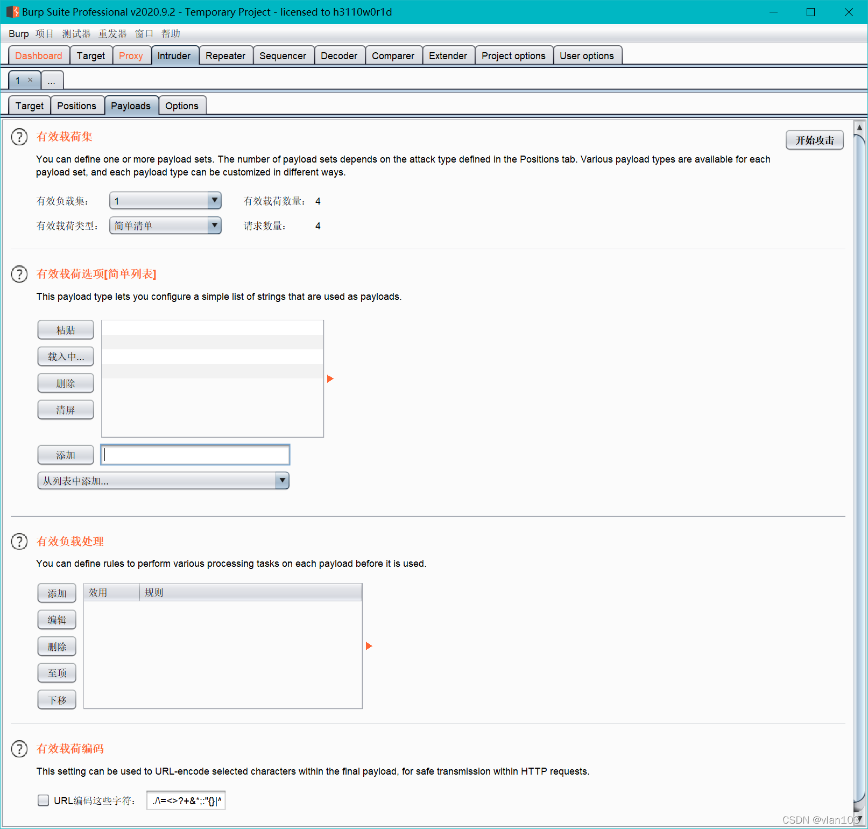Image resolution: width=868 pixels, height=829 pixels.
Task: Switch to Sequencer tab
Action: [x=283, y=55]
